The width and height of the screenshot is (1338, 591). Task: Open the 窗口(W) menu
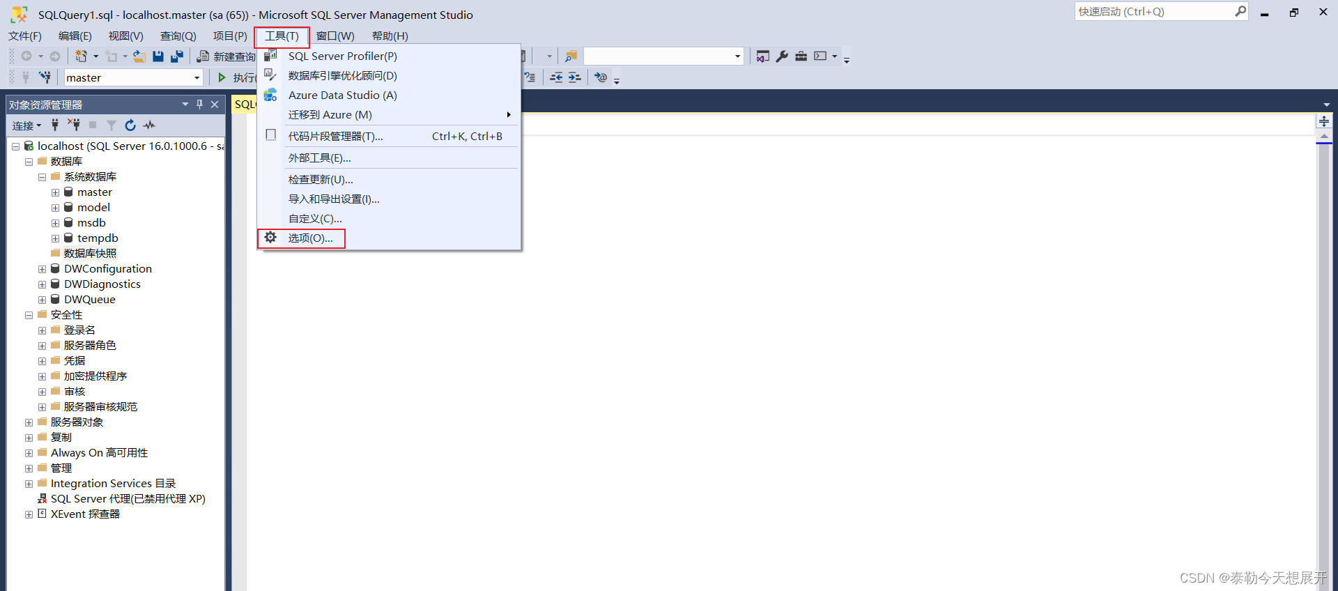click(335, 36)
